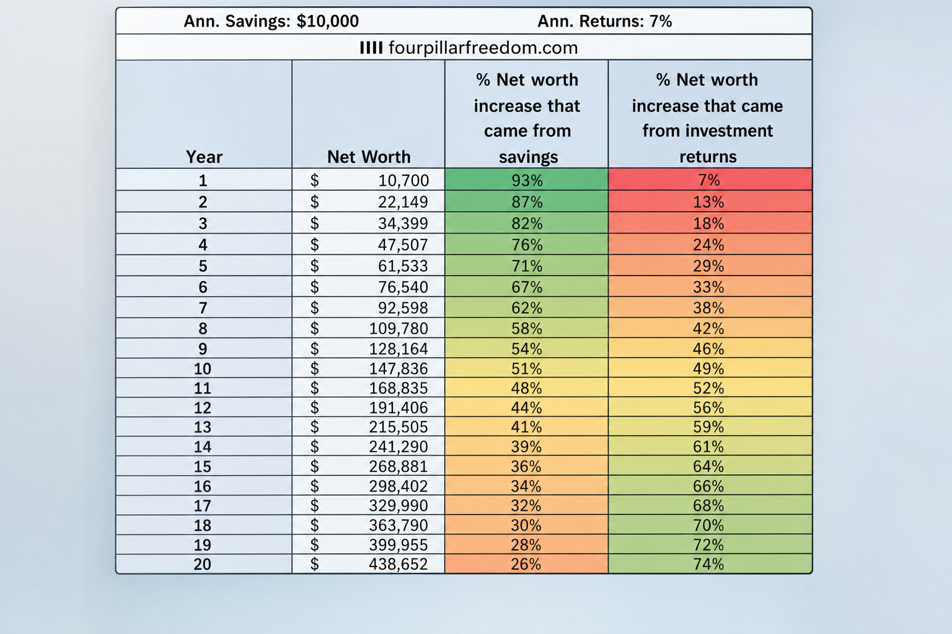Click the 52% returns cell
The image size is (952, 634).
(710, 388)
